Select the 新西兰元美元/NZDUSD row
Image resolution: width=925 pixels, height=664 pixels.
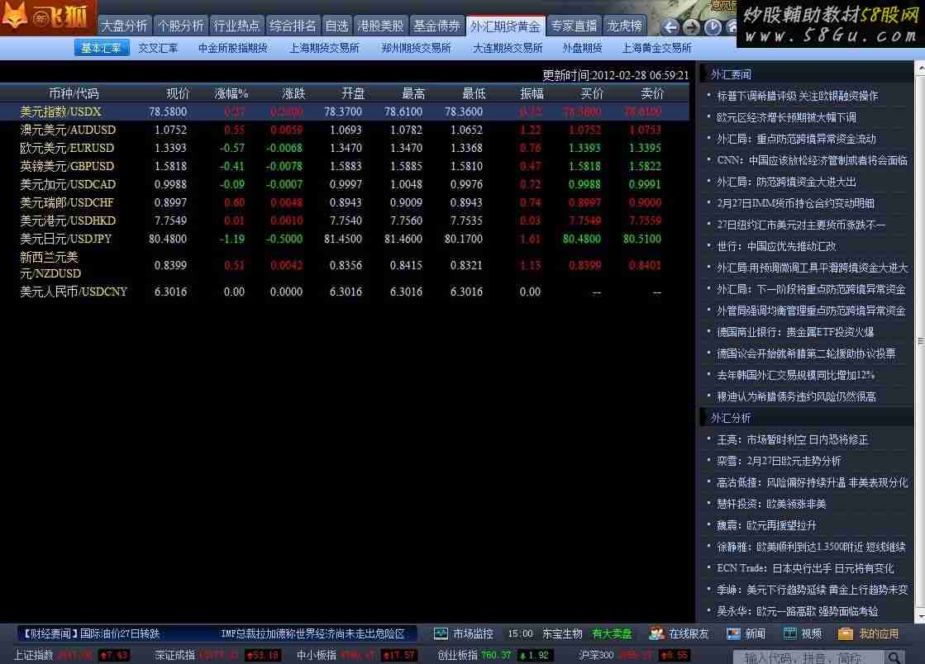pos(345,265)
